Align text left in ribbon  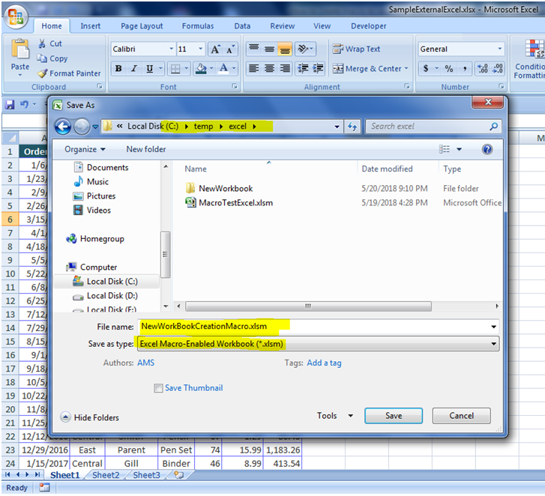(x=253, y=68)
